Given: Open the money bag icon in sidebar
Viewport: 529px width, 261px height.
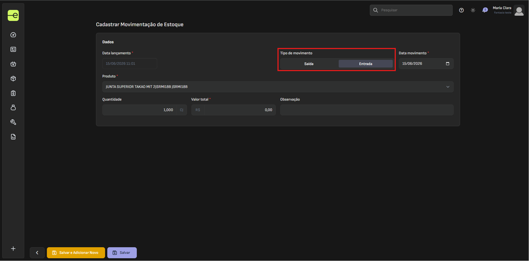Looking at the screenshot, I should [13, 107].
